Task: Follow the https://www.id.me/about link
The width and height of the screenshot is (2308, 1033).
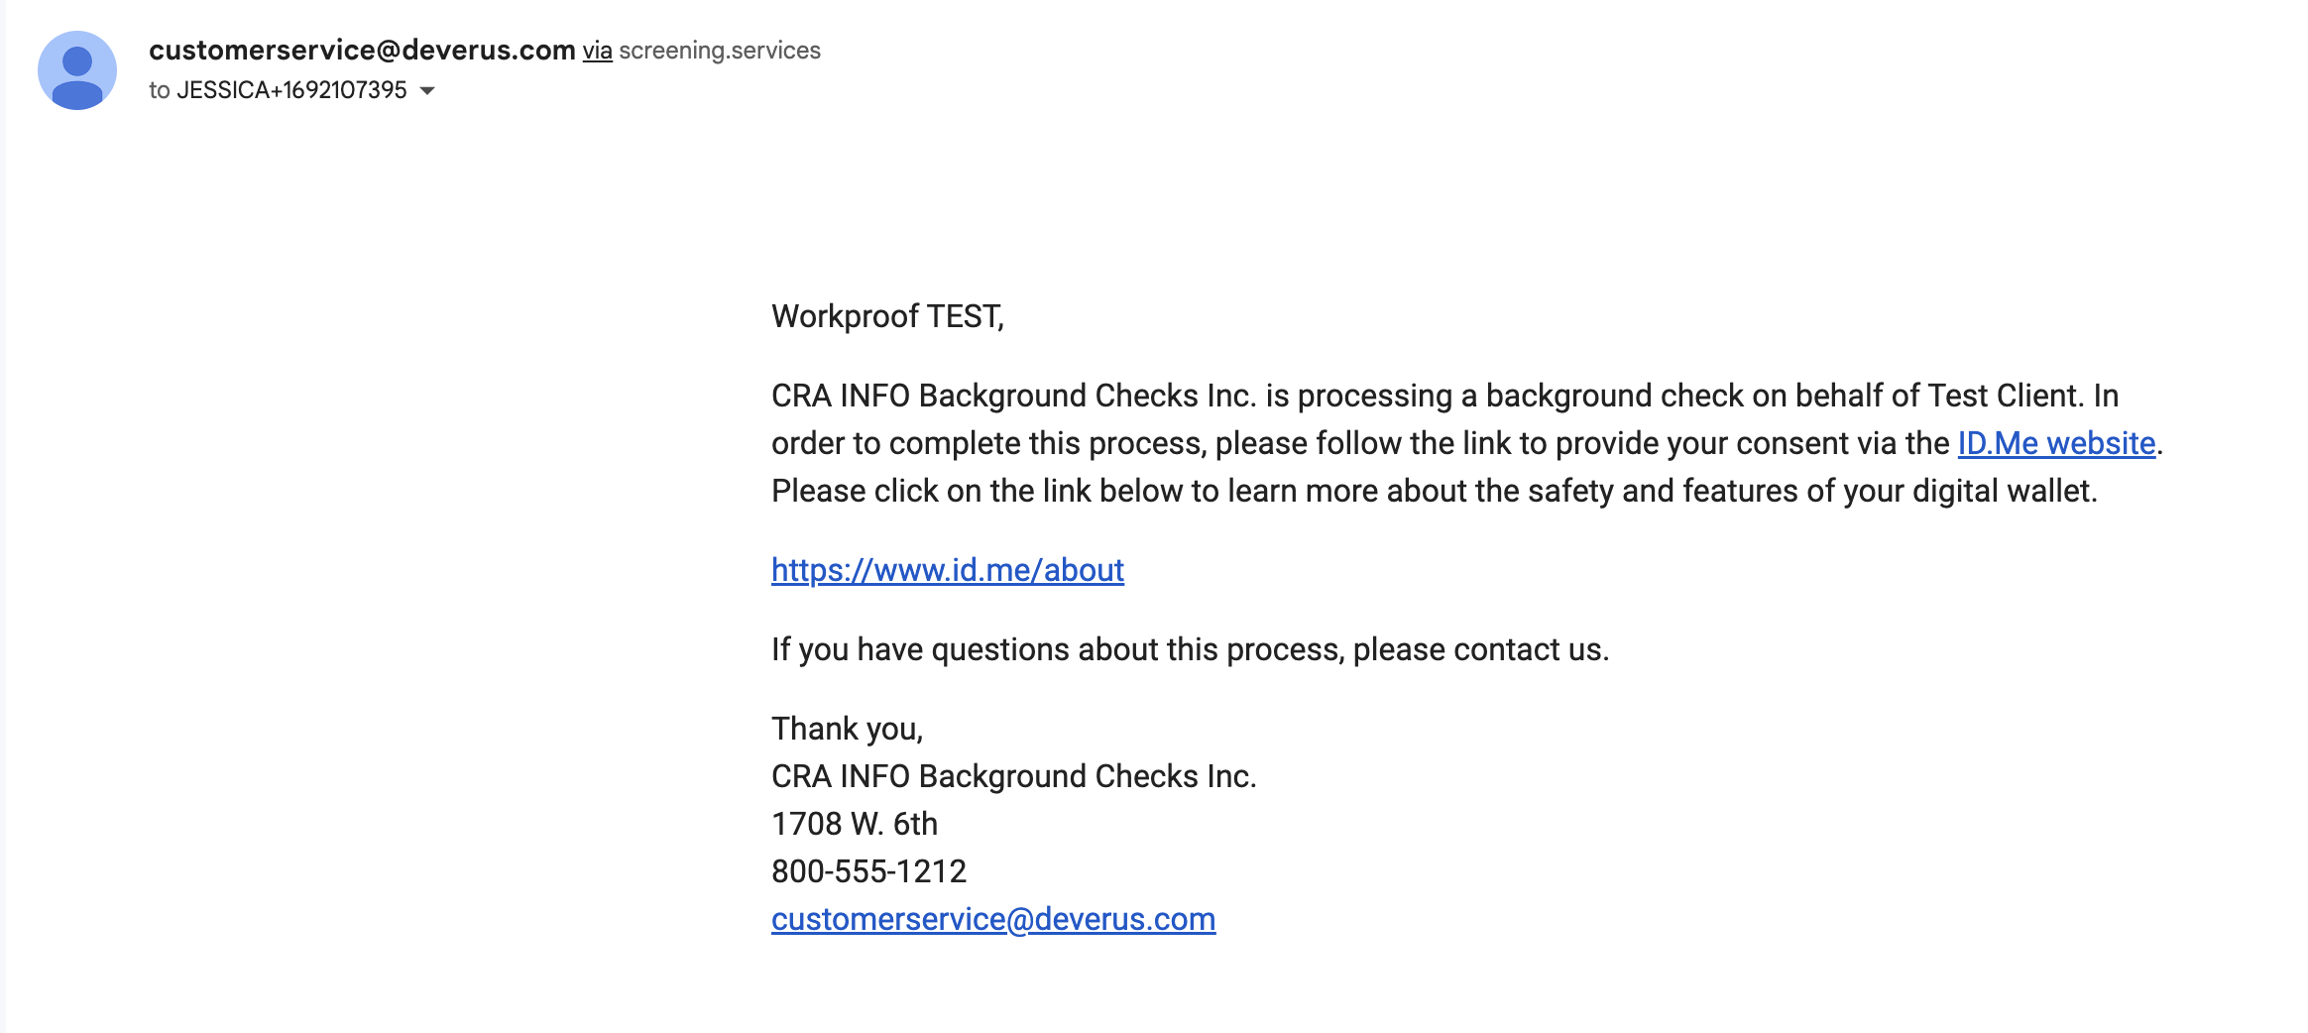Action: tap(947, 570)
